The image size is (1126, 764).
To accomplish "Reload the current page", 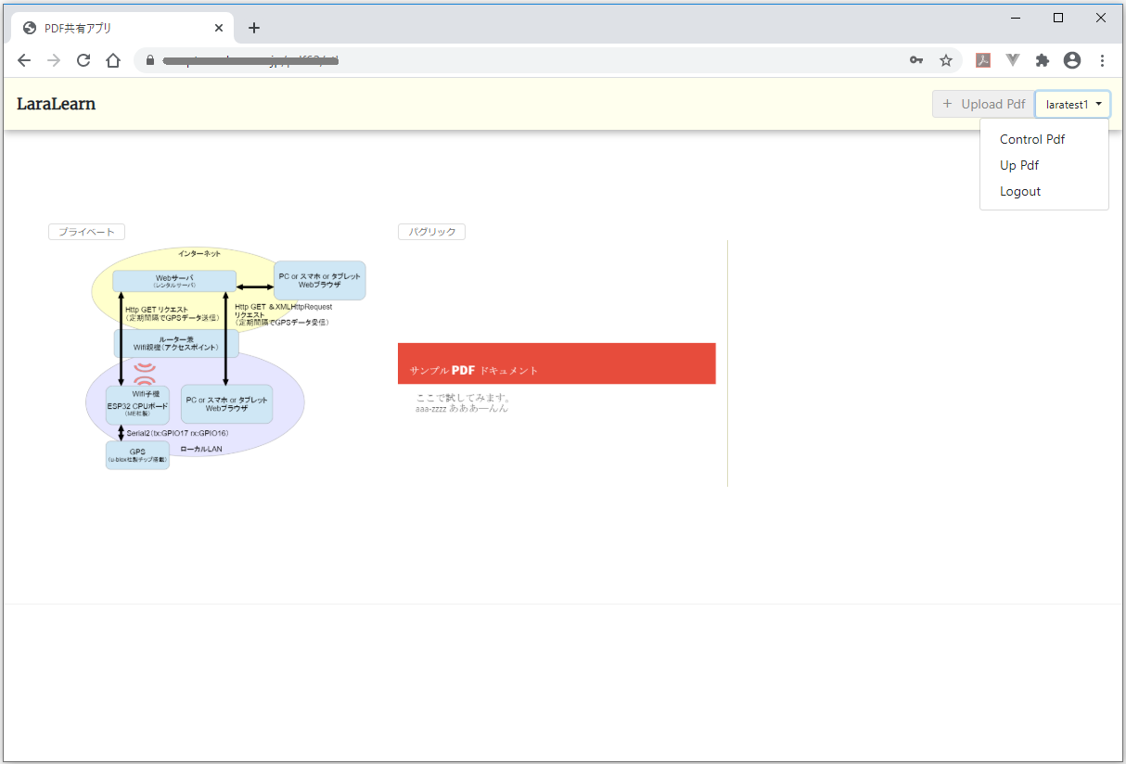I will [83, 60].
